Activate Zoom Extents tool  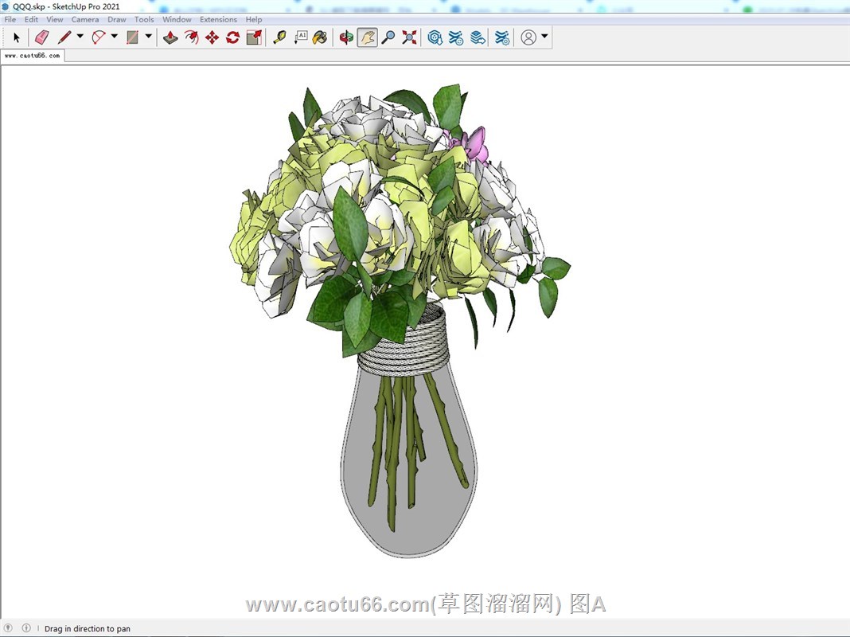[x=409, y=37]
